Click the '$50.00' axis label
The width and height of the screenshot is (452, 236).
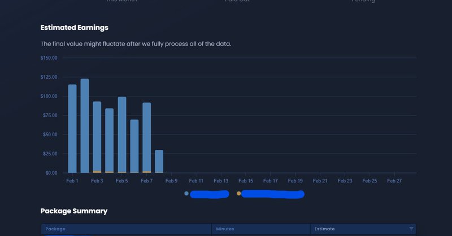pos(50,135)
